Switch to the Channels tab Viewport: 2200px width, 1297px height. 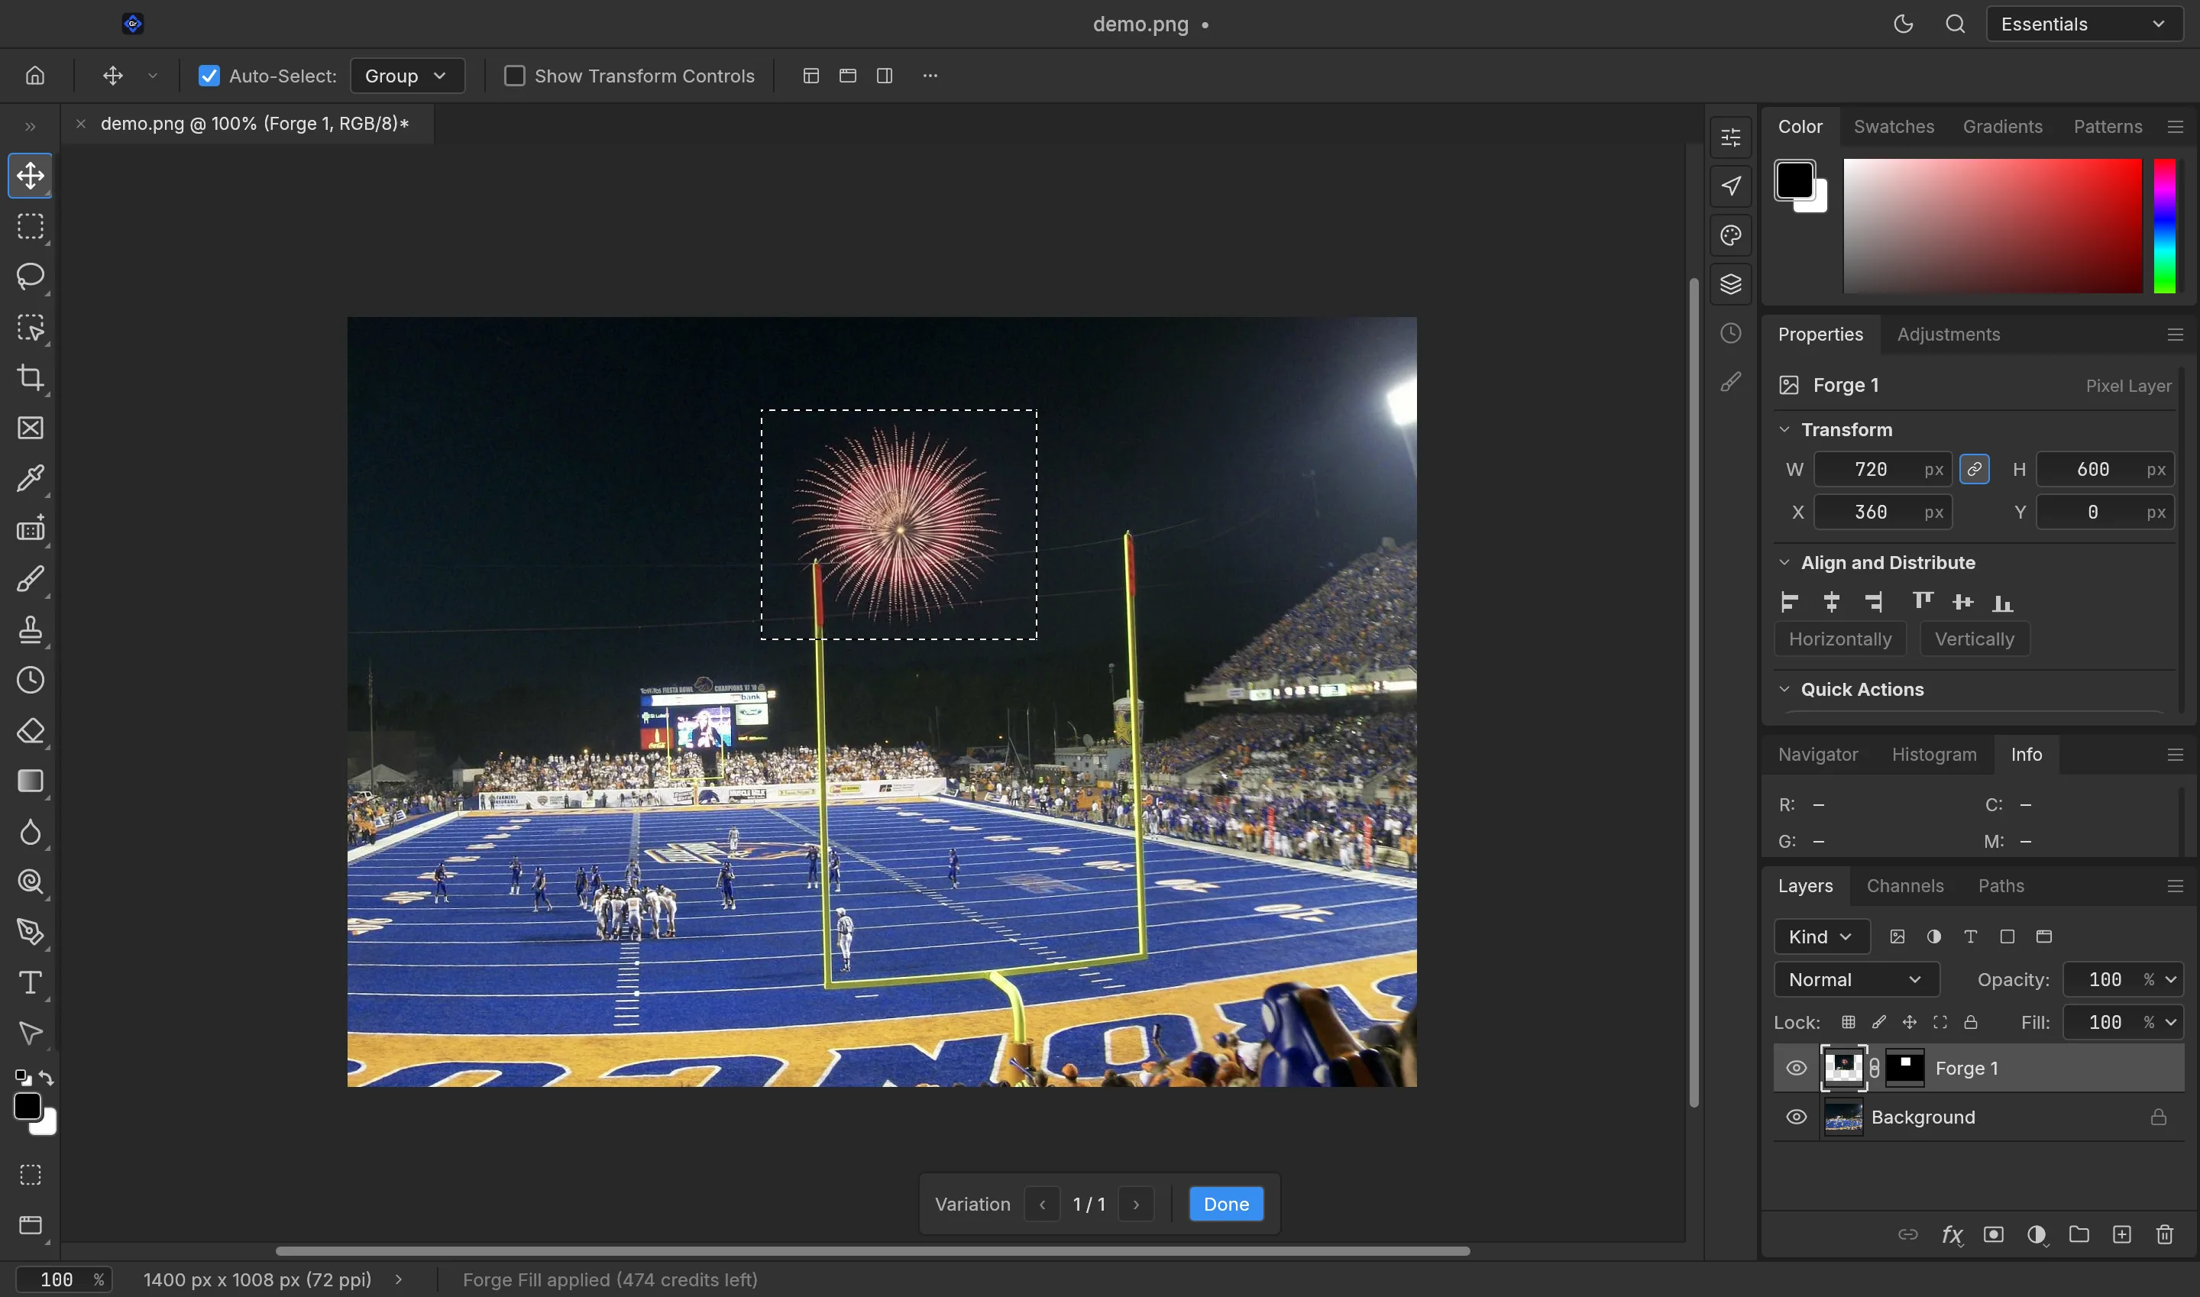coord(1905,886)
